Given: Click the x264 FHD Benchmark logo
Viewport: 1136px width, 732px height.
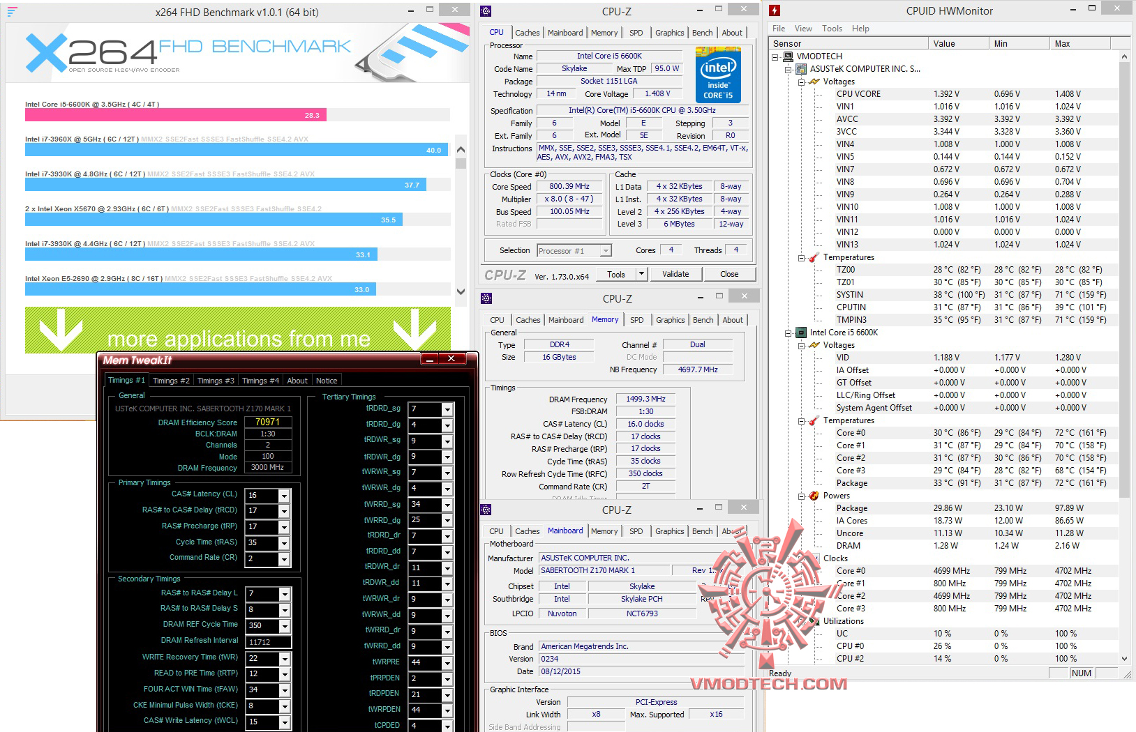Looking at the screenshot, I should click(x=188, y=54).
